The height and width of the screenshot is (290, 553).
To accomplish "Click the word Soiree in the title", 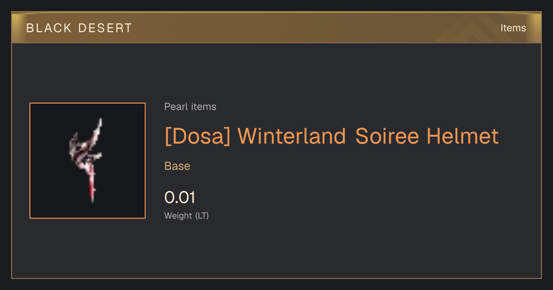I will (x=387, y=136).
